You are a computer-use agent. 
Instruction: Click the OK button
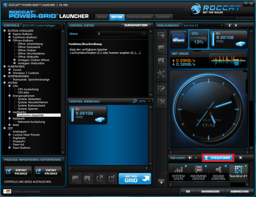[188, 191]
